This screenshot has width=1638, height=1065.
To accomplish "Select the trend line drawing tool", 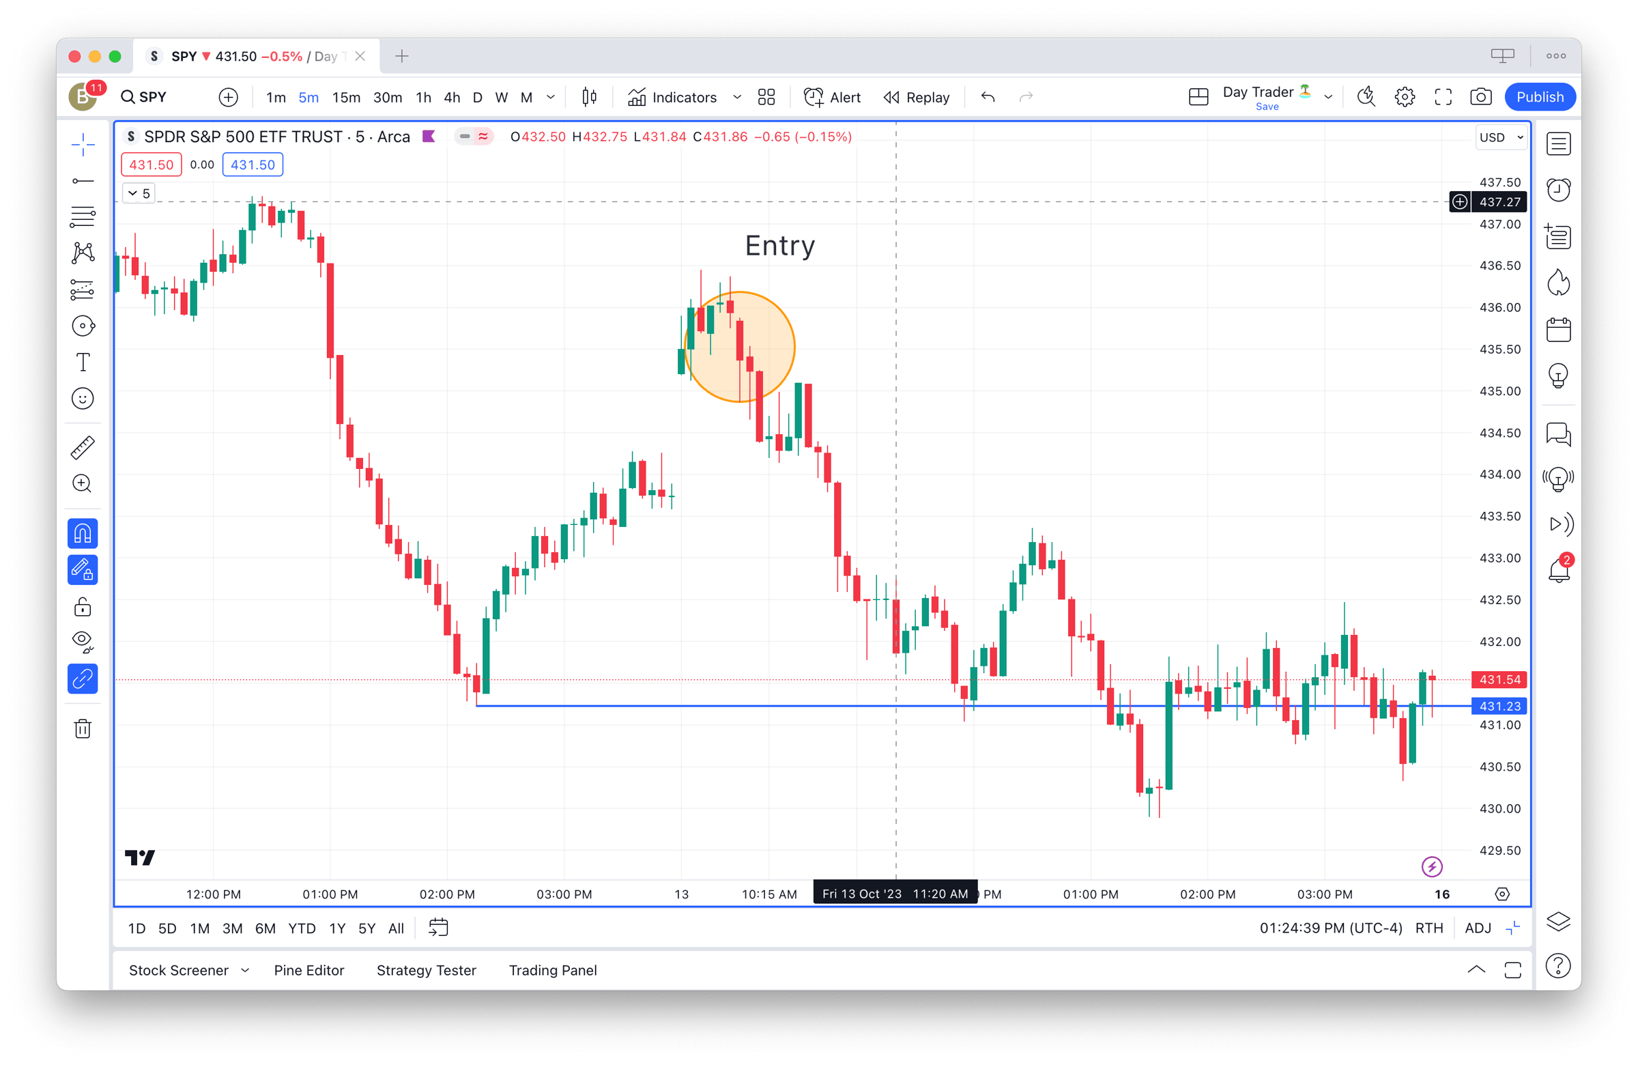I will click(x=83, y=181).
